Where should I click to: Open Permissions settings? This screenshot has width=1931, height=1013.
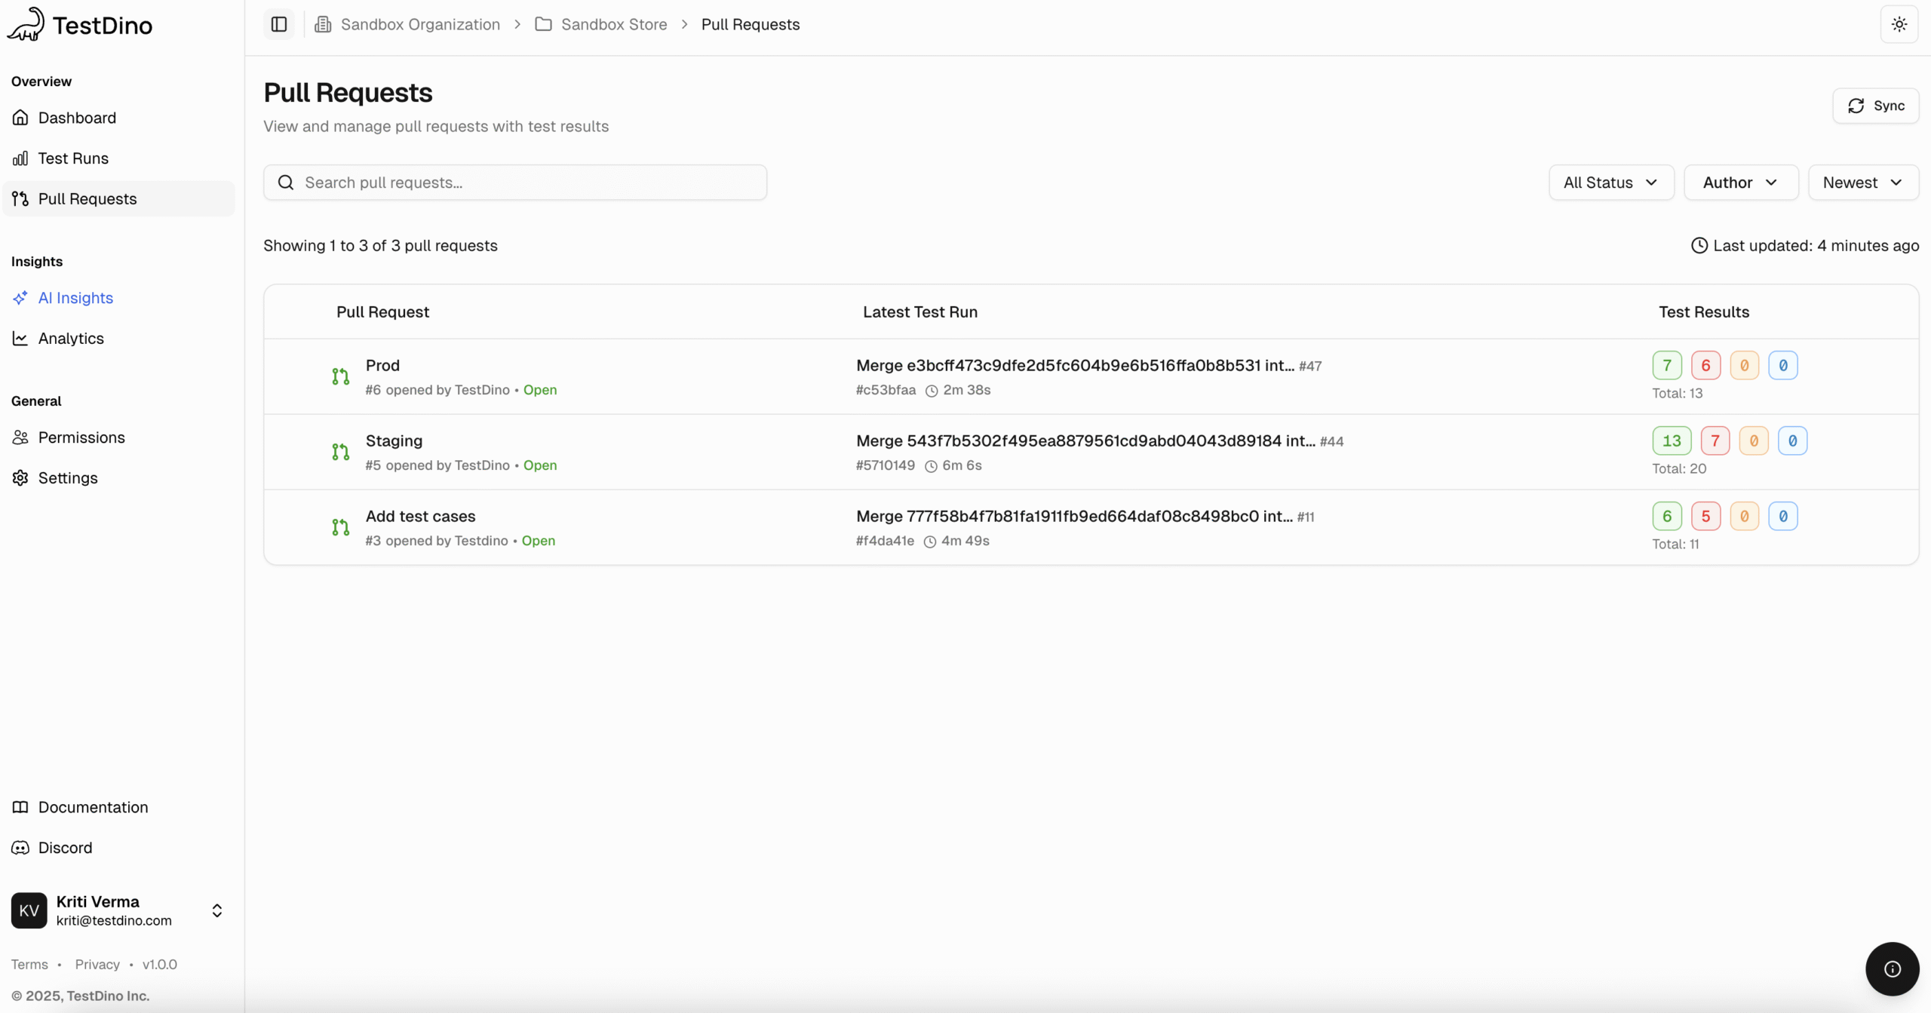[x=81, y=437]
